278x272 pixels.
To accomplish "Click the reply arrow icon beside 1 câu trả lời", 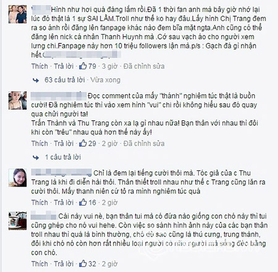I will pyautogui.click(x=36, y=157).
